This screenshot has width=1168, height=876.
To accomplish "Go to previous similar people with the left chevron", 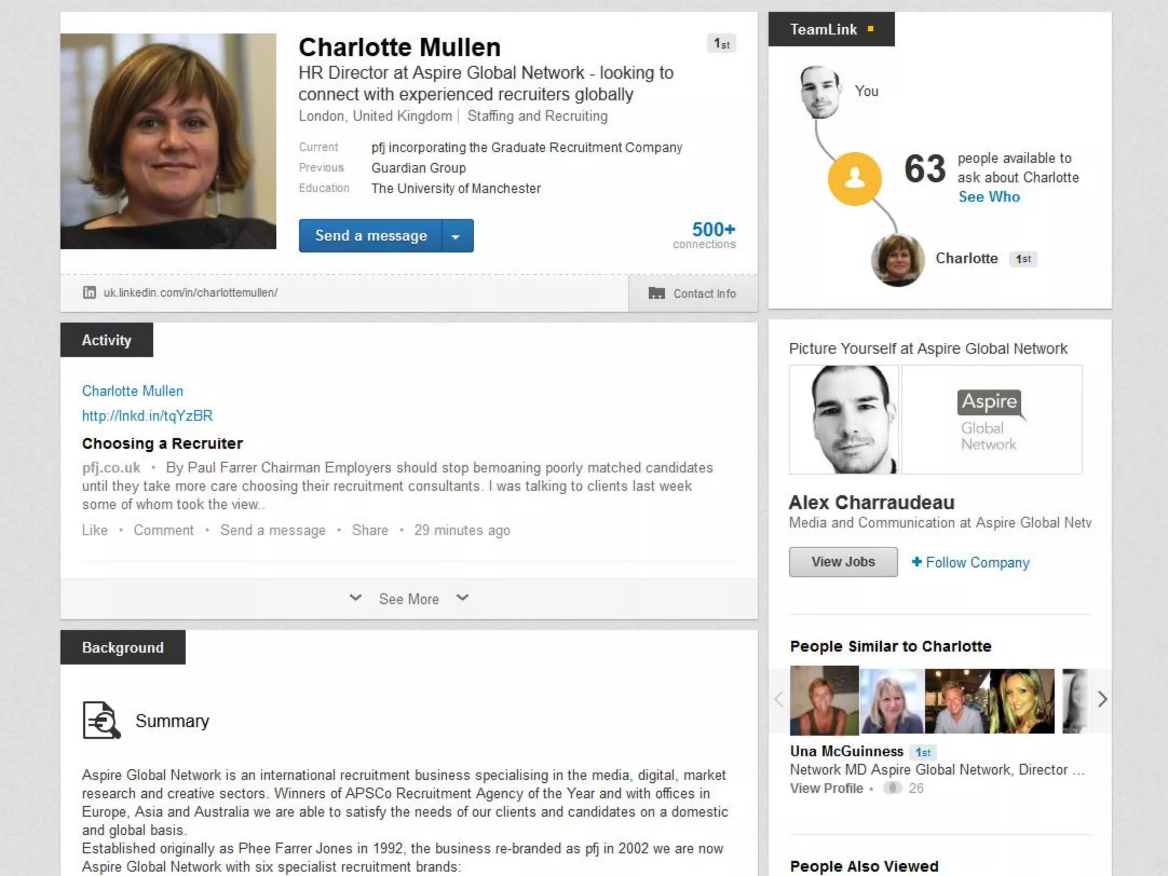I will (778, 699).
